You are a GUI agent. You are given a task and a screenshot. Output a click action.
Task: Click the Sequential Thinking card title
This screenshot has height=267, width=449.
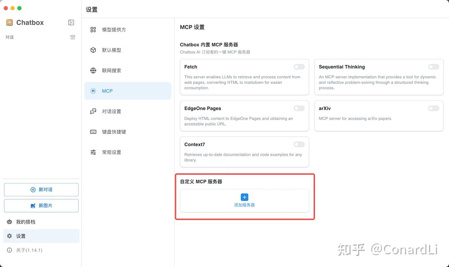pyautogui.click(x=342, y=67)
